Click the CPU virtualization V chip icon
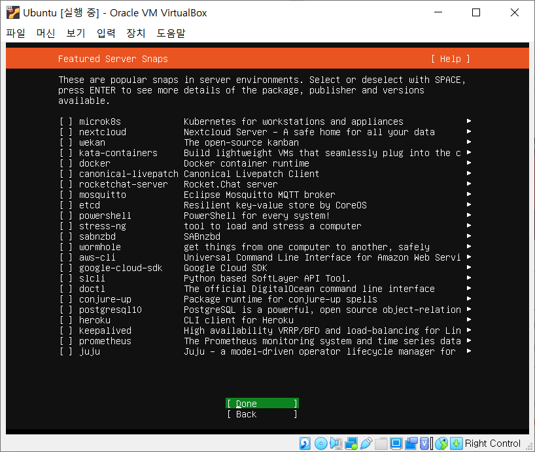The image size is (535, 452). pyautogui.click(x=426, y=443)
